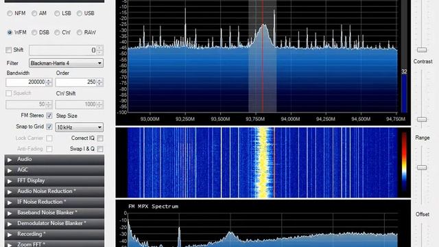Click the Bandwidth spinner arrows

pyautogui.click(x=49, y=82)
